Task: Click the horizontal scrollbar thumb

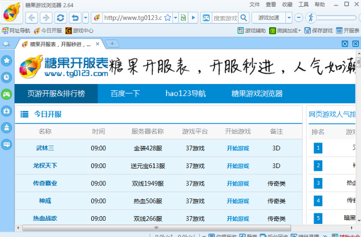Action: (x=157, y=228)
